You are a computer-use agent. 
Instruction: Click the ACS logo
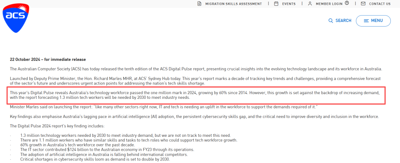tap(16, 18)
